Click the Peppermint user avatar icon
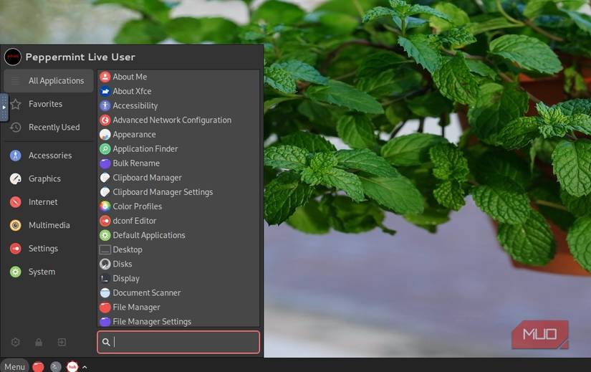 (13, 57)
